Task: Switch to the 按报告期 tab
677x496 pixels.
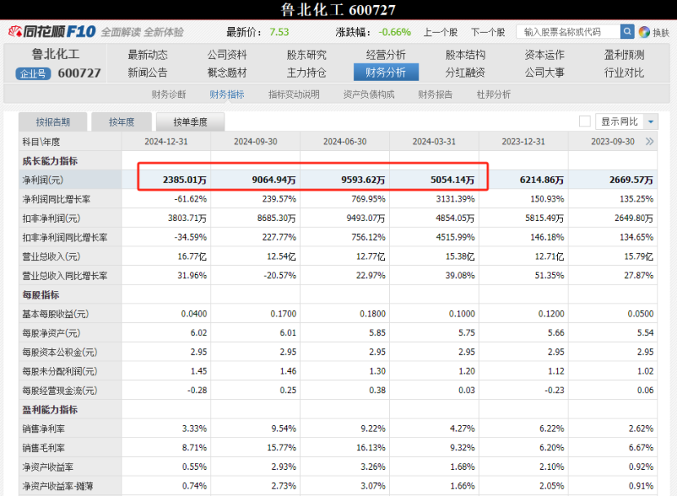Action: pos(53,122)
